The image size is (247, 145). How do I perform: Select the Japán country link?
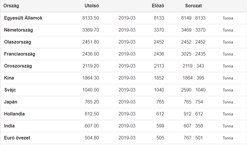11,102
